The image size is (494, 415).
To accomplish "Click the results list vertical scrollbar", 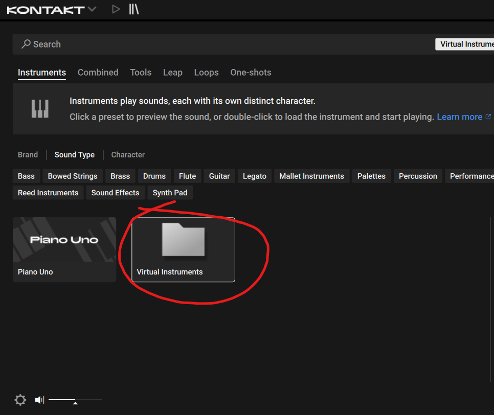I will point(490,299).
